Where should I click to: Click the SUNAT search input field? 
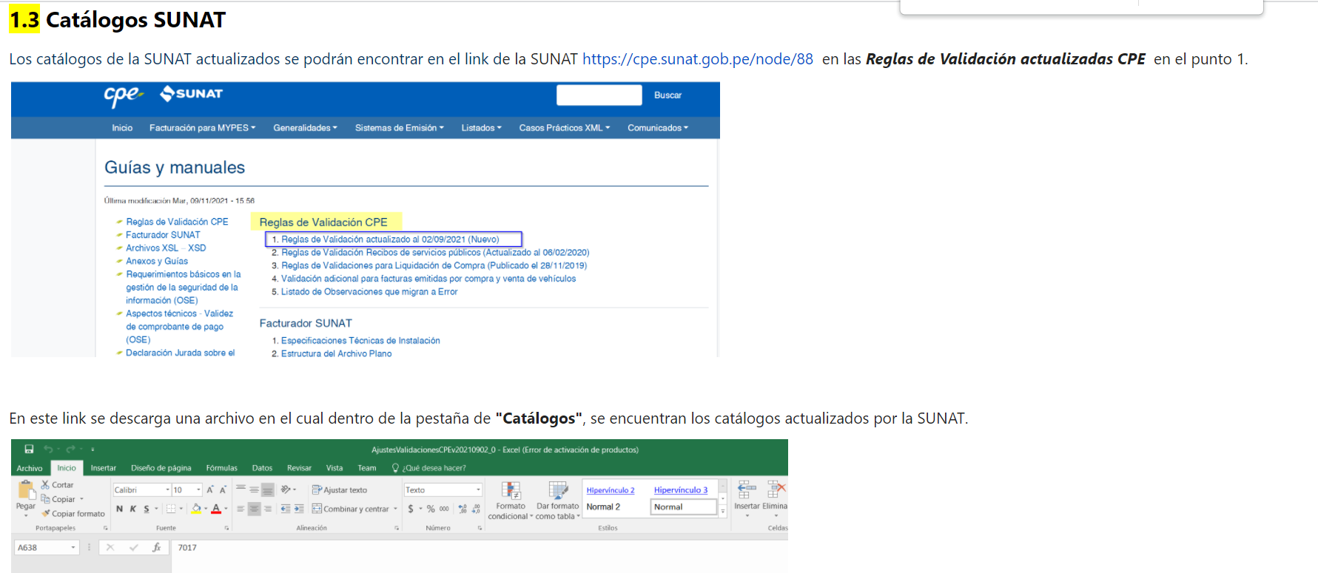point(599,95)
